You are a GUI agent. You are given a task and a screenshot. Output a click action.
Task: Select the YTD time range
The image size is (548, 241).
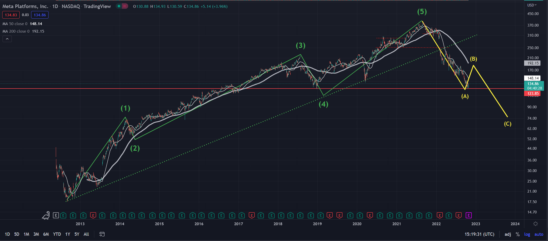point(57,234)
